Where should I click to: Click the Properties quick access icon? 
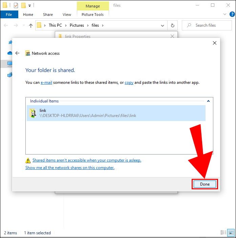point(16,5)
